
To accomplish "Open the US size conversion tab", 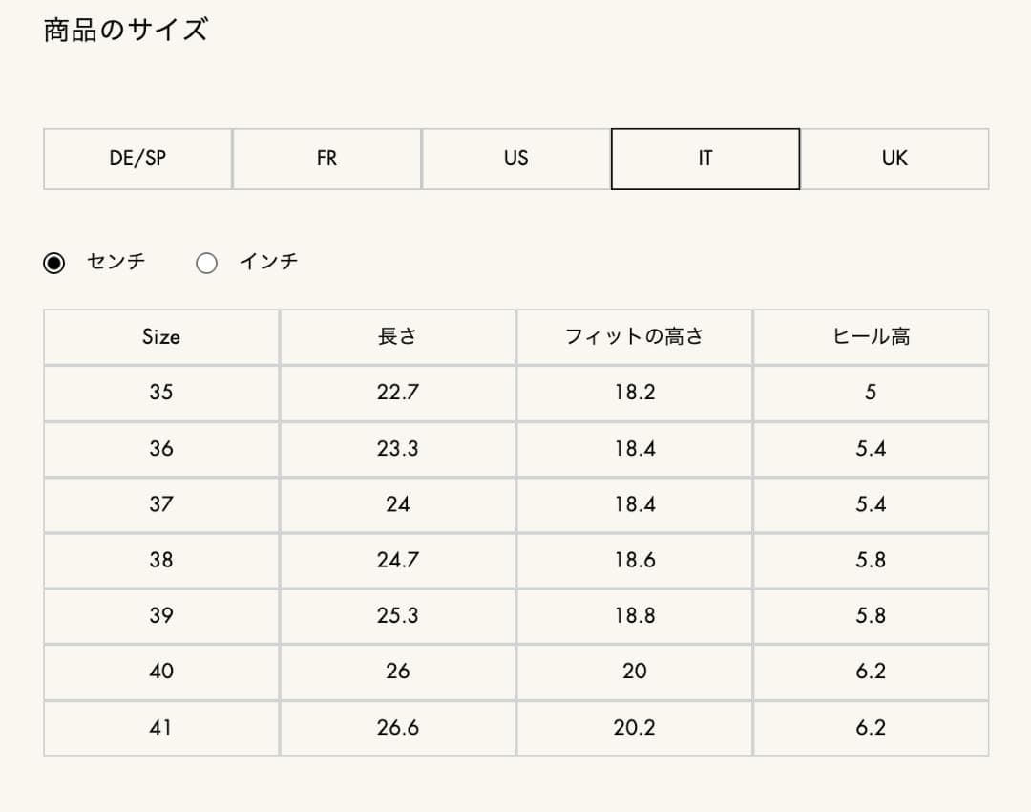I will [515, 159].
